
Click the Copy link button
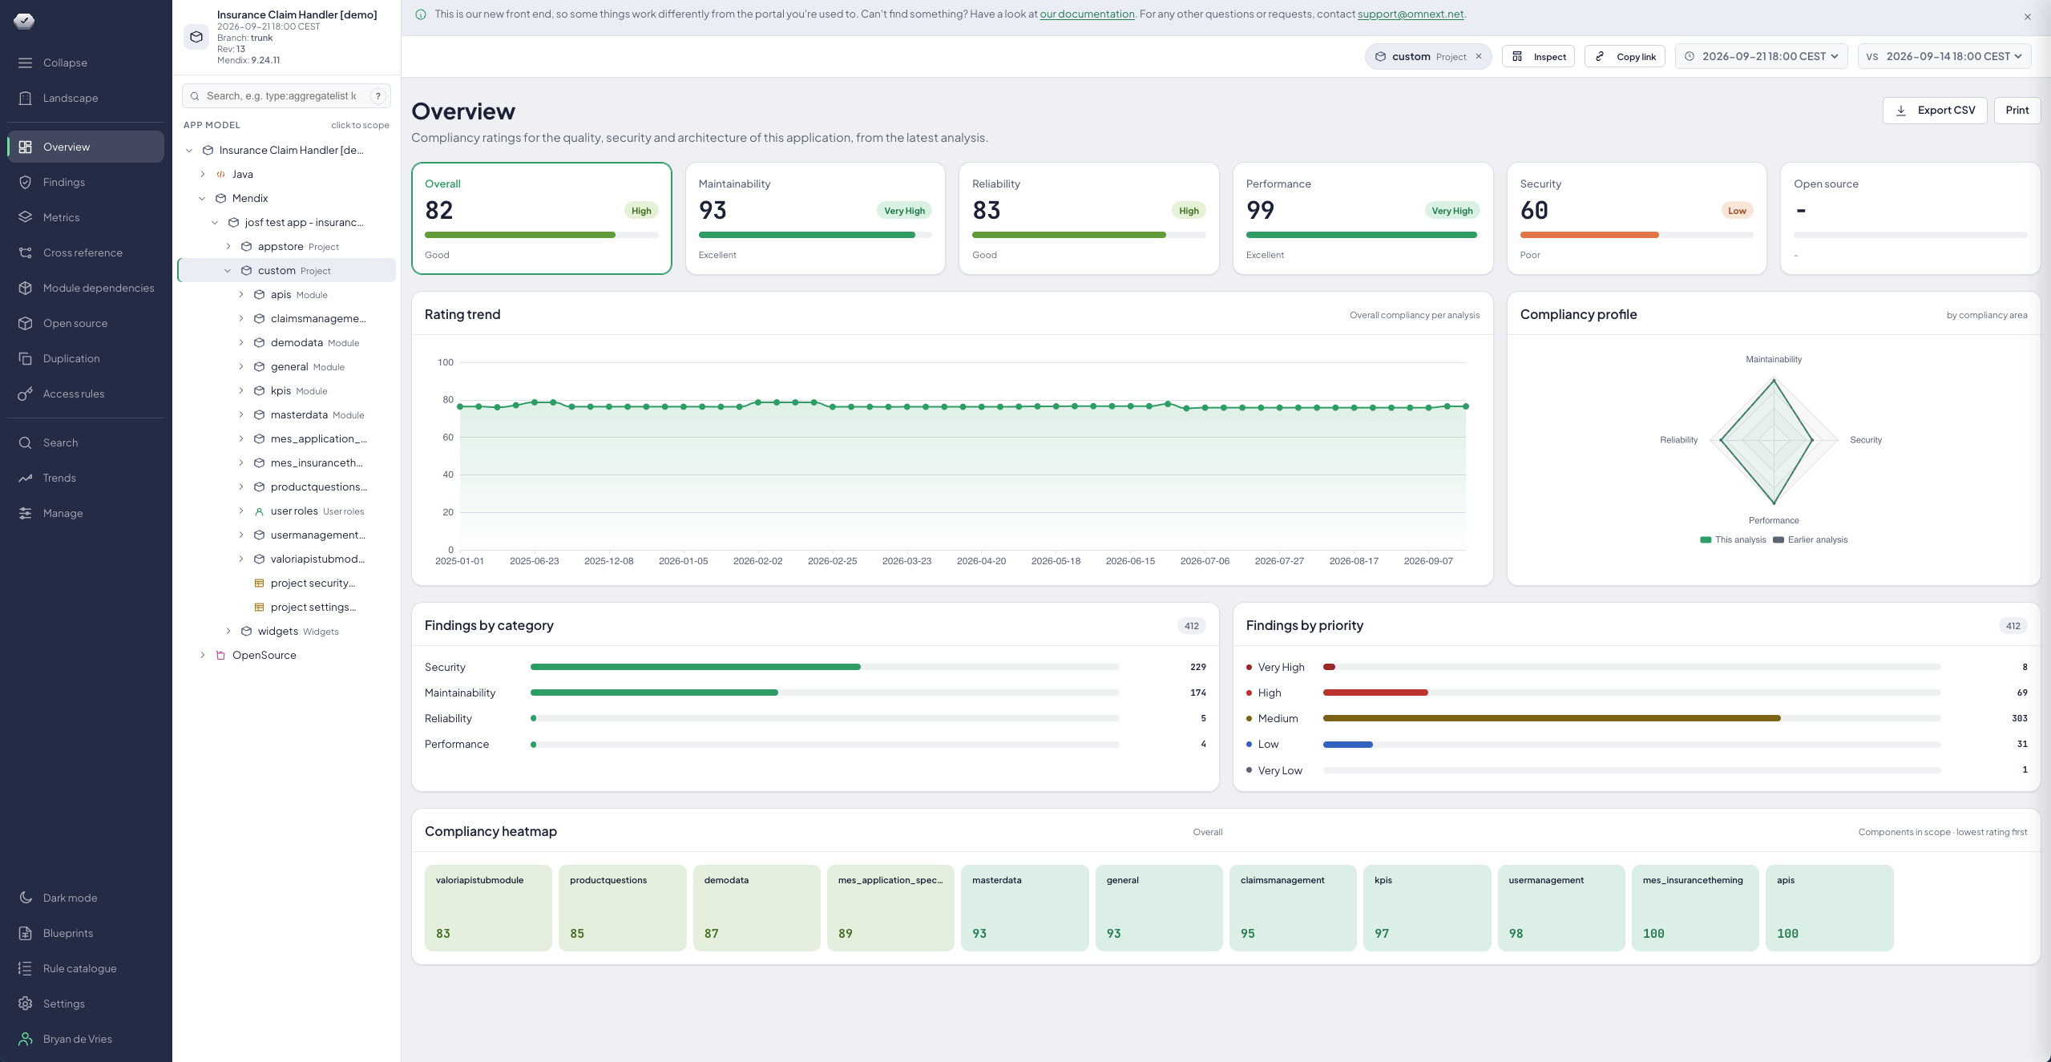pos(1625,56)
